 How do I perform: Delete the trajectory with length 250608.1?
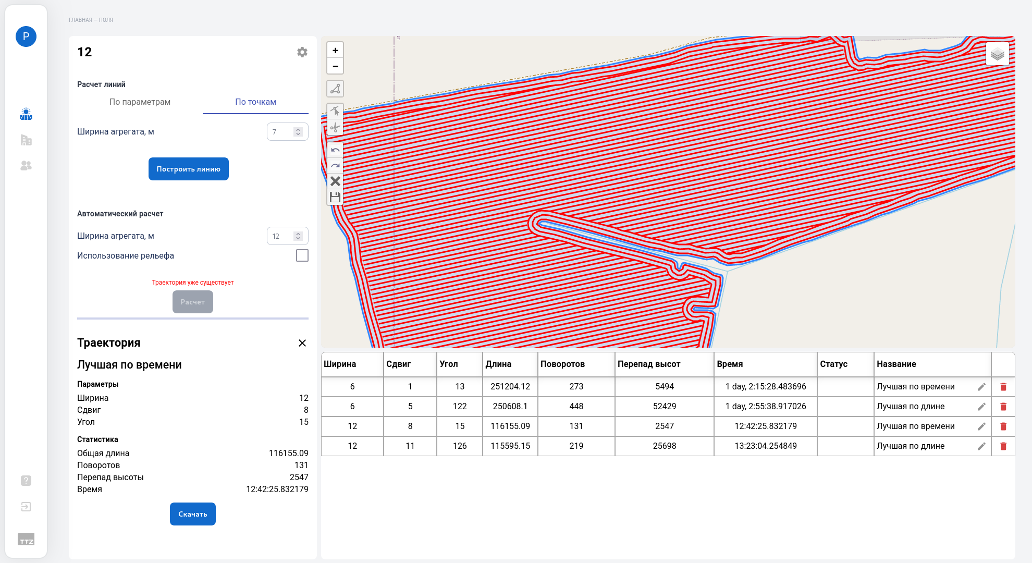pyautogui.click(x=1003, y=407)
